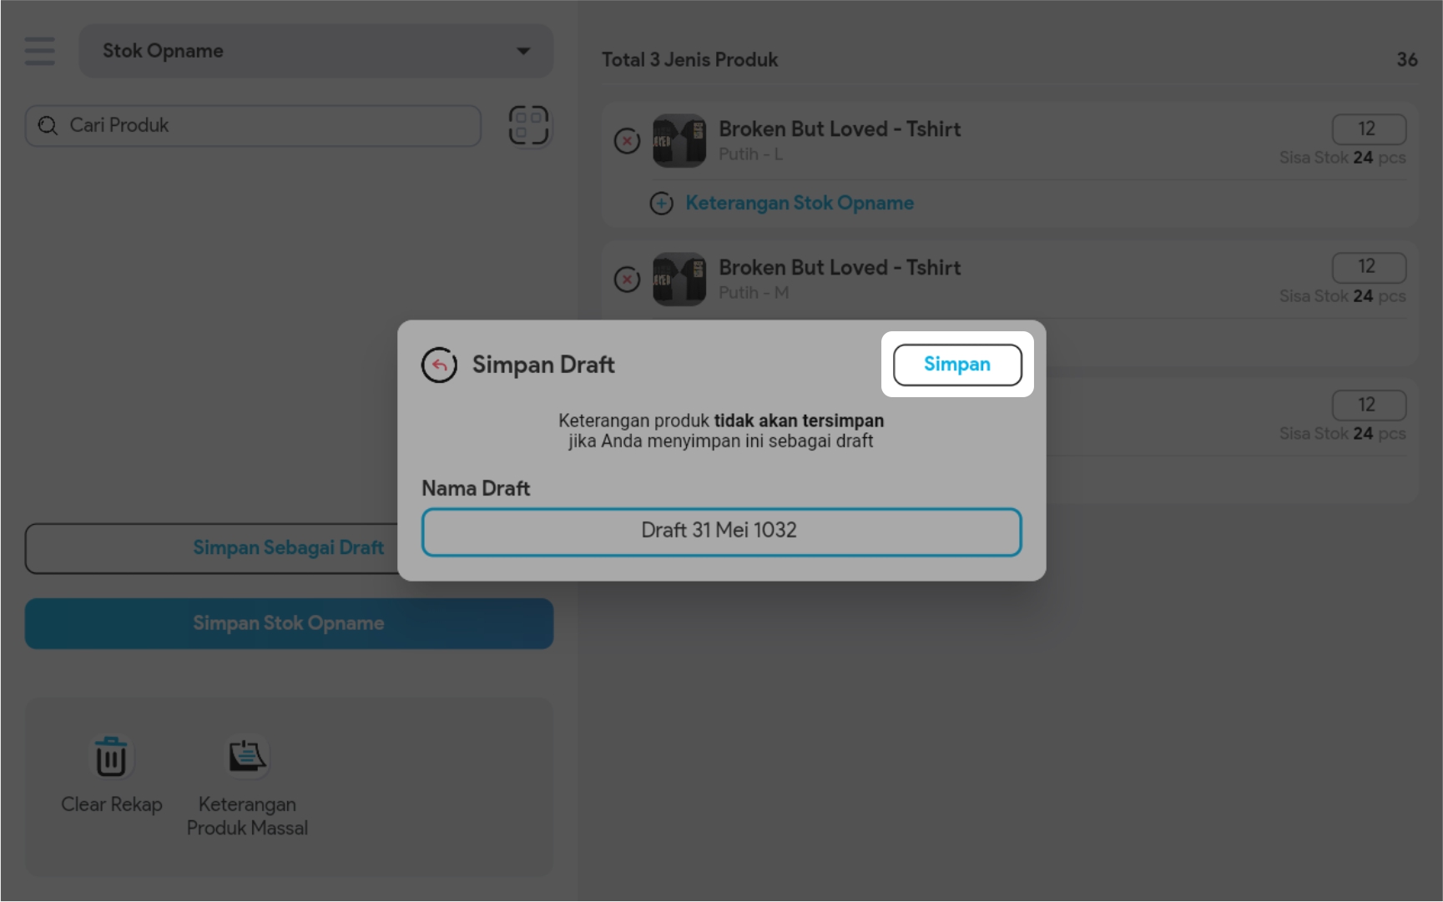Click the Cari Produk search field
The image size is (1443, 902).
point(267,125)
